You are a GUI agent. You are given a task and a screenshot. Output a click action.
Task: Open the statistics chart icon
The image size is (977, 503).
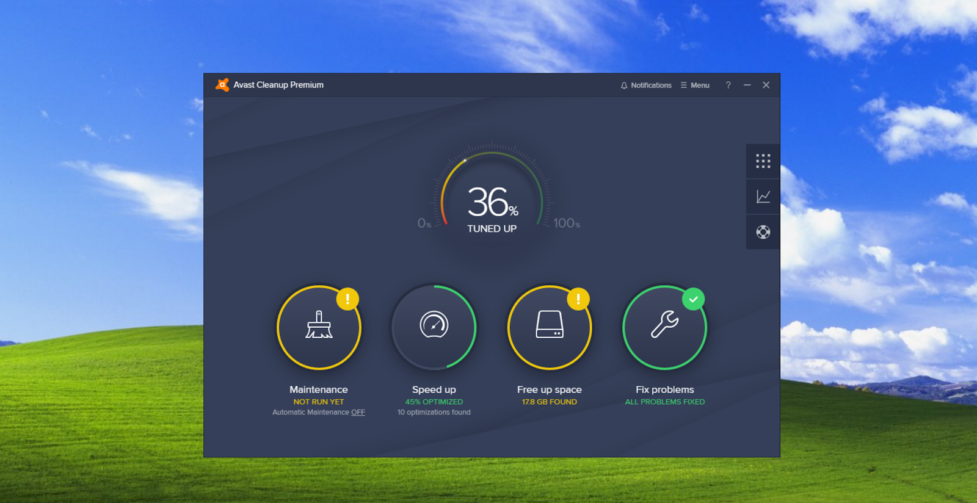[763, 197]
